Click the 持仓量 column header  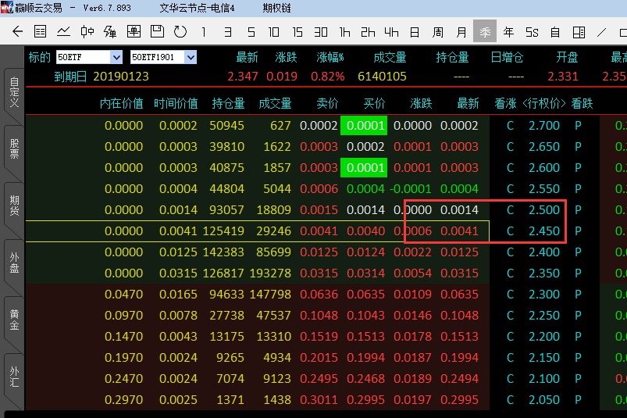tap(228, 103)
